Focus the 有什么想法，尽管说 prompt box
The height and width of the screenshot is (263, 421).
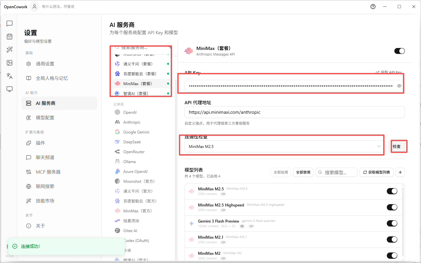58,7
